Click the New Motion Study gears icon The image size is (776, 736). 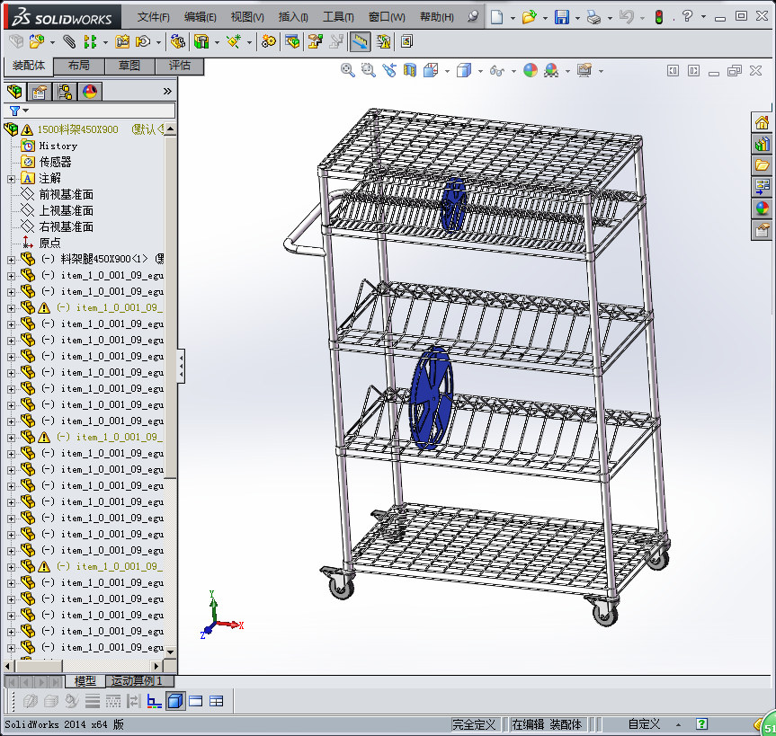click(269, 41)
